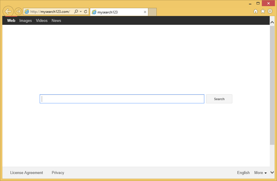Open the Home page icon
The height and width of the screenshot is (181, 277).
pyautogui.click(x=256, y=11)
